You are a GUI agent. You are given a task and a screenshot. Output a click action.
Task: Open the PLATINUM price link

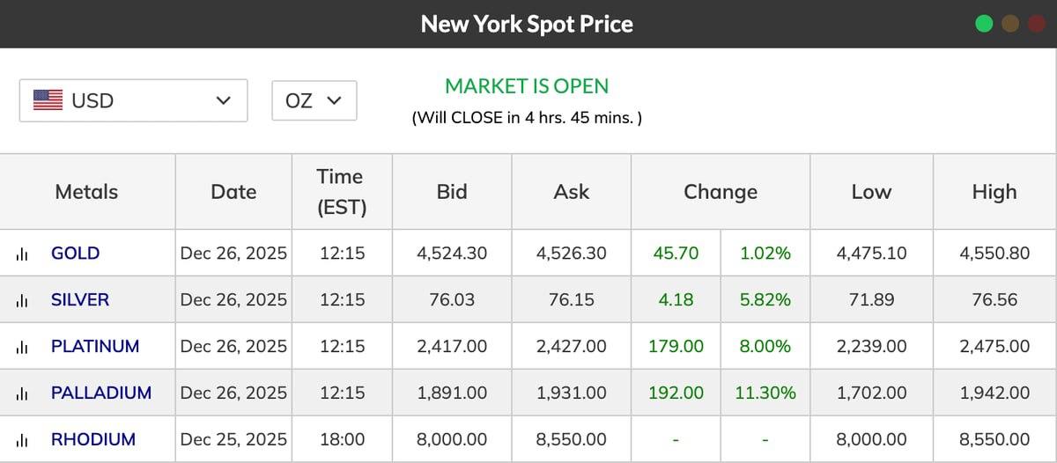pyautogui.click(x=95, y=347)
